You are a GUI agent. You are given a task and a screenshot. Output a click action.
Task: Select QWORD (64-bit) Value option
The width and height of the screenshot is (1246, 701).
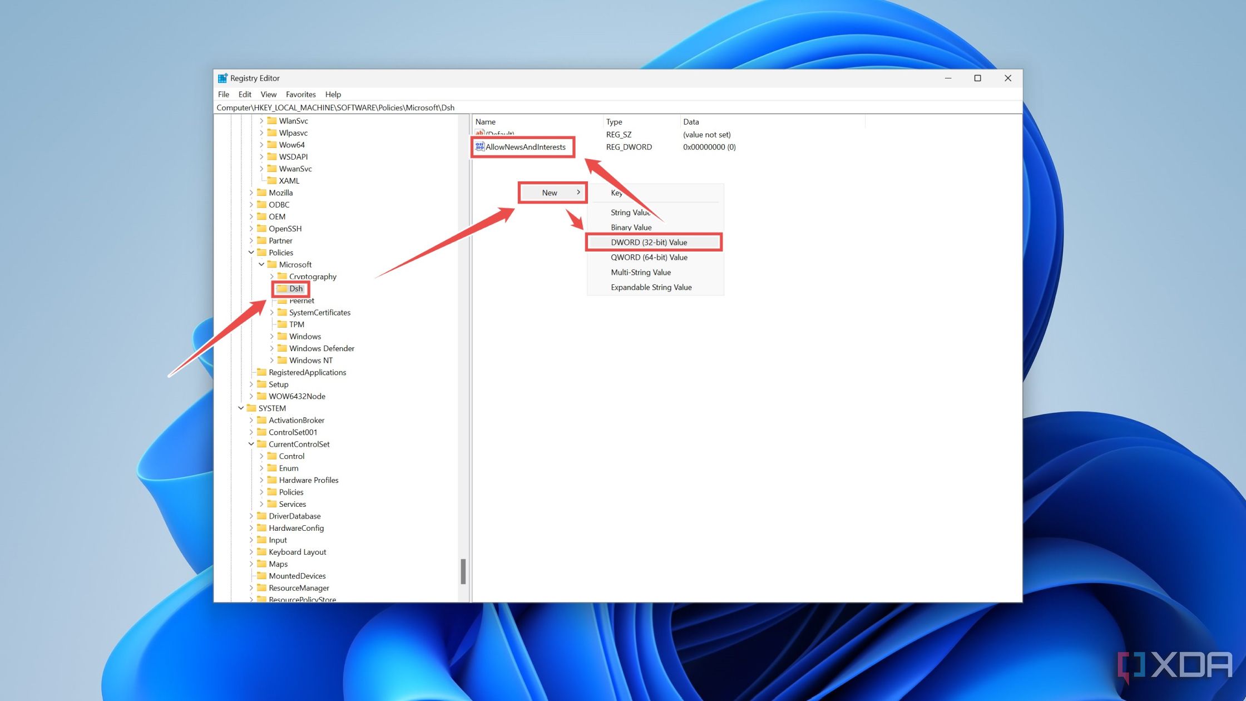coord(650,257)
